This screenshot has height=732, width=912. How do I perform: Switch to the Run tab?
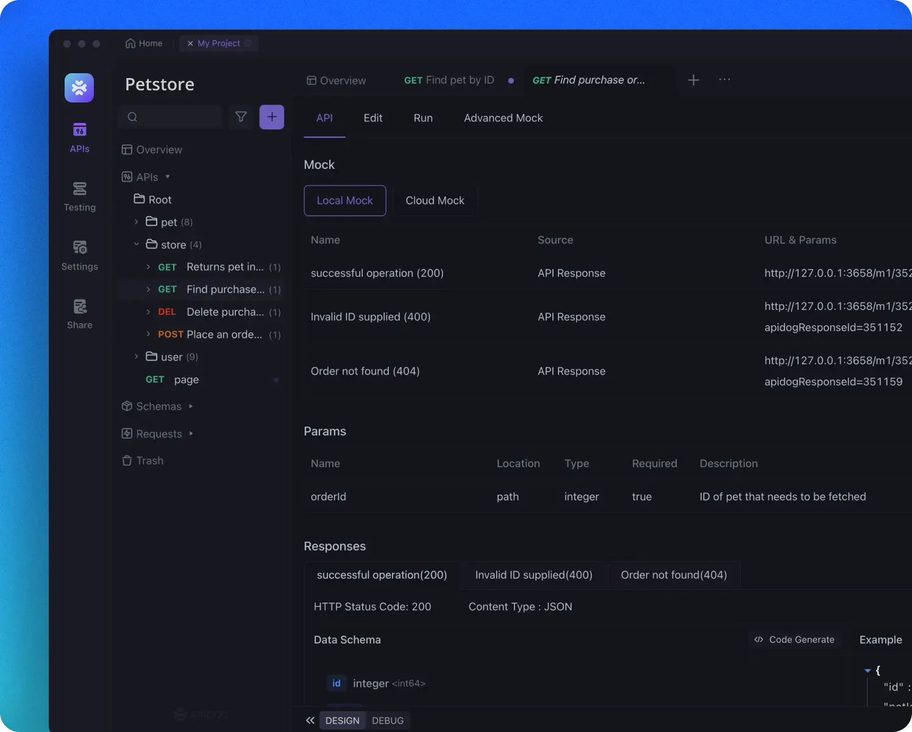tap(423, 118)
